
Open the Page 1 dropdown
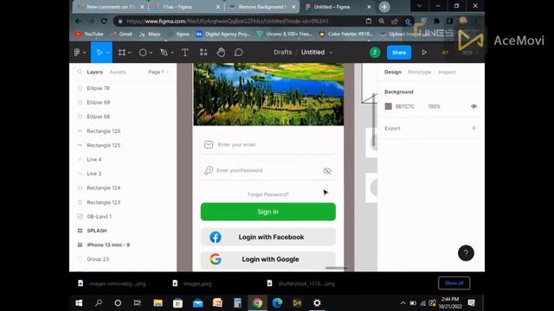(x=158, y=72)
